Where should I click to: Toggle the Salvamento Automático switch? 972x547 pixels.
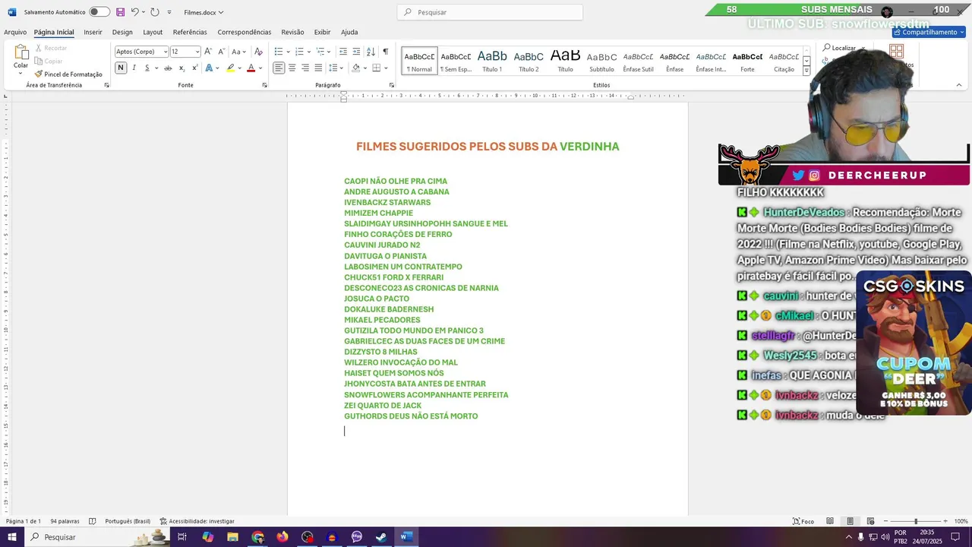[x=99, y=12]
